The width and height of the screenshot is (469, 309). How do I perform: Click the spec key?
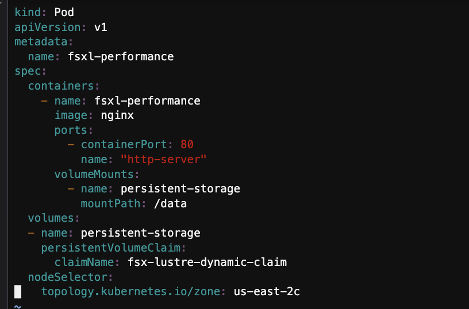pyautogui.click(x=28, y=71)
